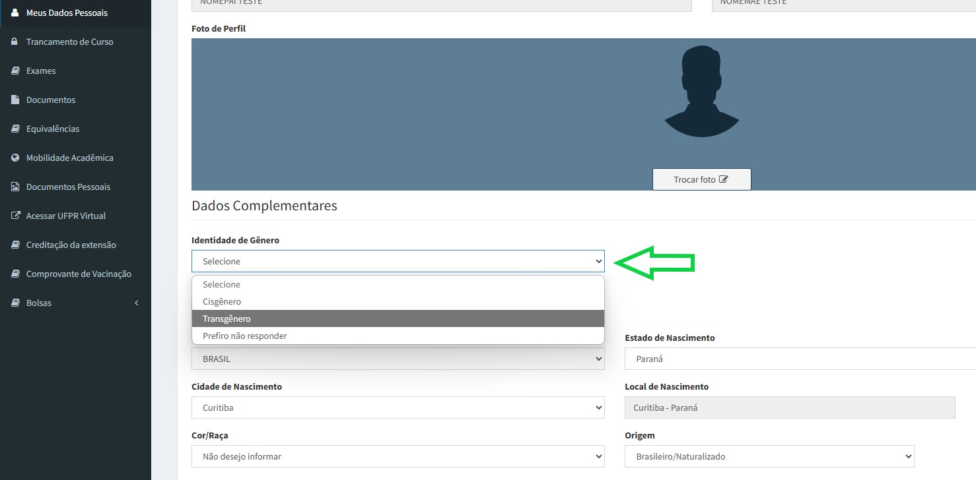Click the lock icon for Trancamento de Curso
The image size is (976, 480).
15,42
